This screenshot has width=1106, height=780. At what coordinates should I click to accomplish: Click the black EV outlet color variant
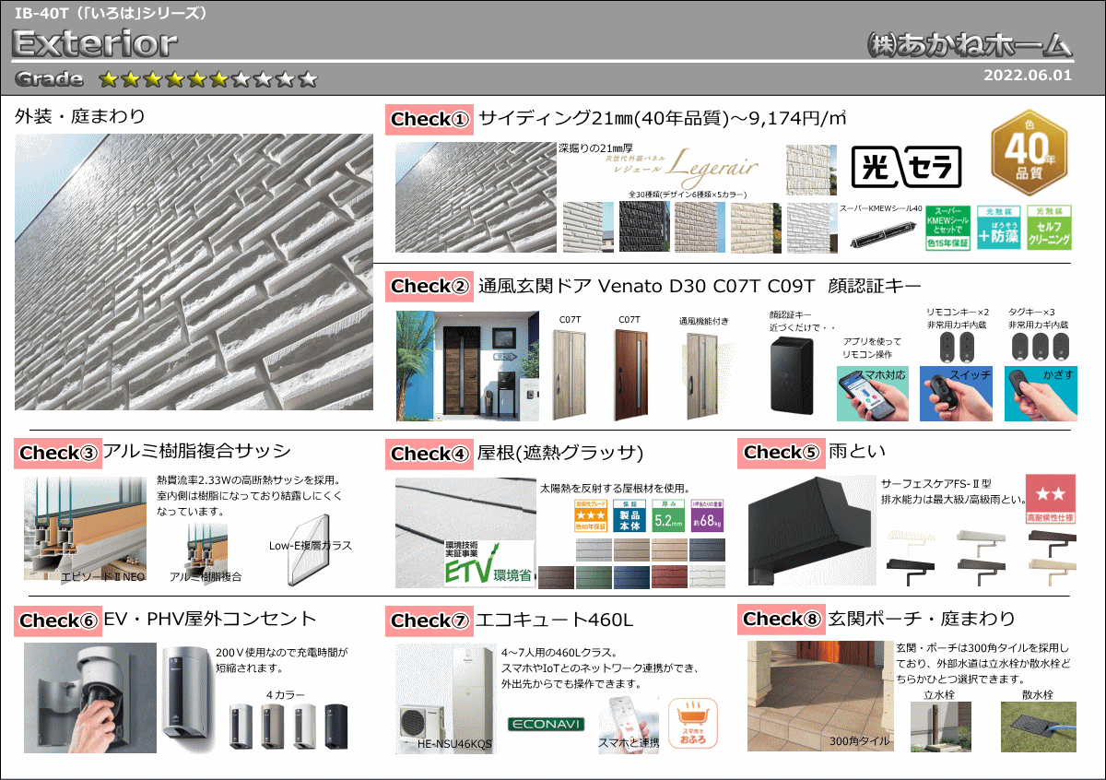coord(336,726)
